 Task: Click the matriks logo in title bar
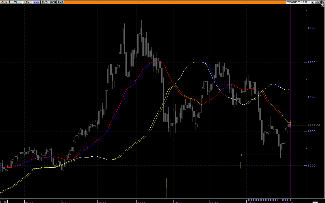(x=297, y=2)
